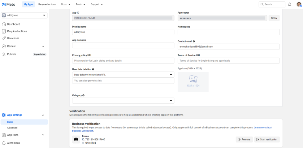Click the App icon upload placeholder
The image size is (303, 148).
193,82
